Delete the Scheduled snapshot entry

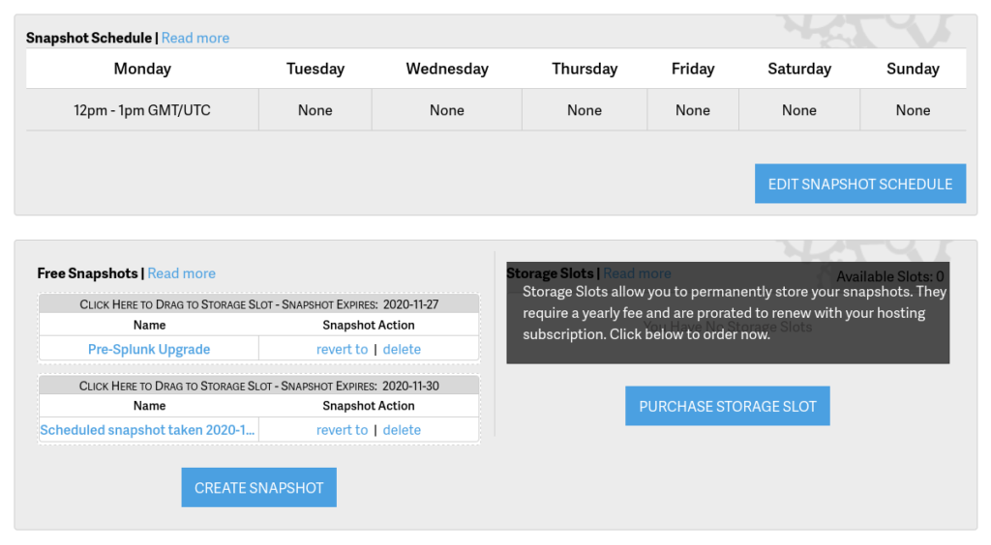pyautogui.click(x=402, y=430)
